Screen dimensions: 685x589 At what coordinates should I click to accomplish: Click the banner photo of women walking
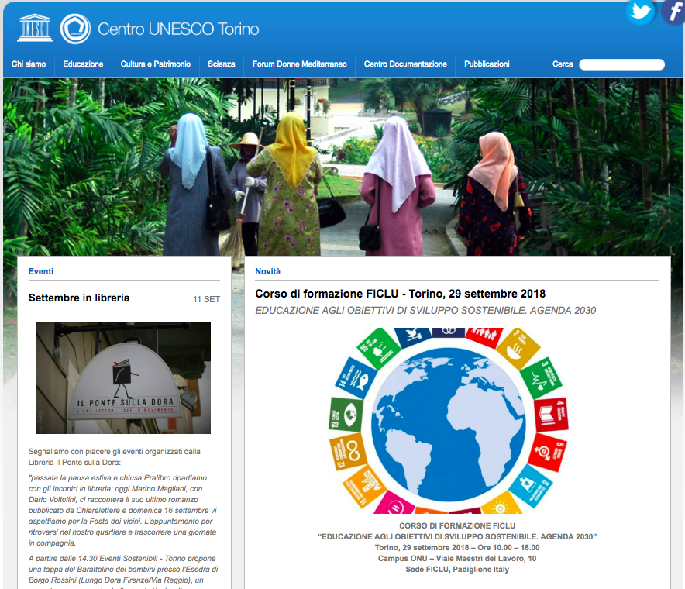(x=343, y=167)
